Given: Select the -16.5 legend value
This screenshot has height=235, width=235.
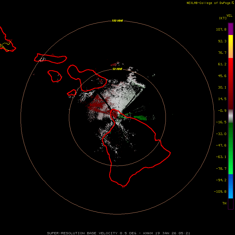Looking at the screenshot, I should click(221, 122).
